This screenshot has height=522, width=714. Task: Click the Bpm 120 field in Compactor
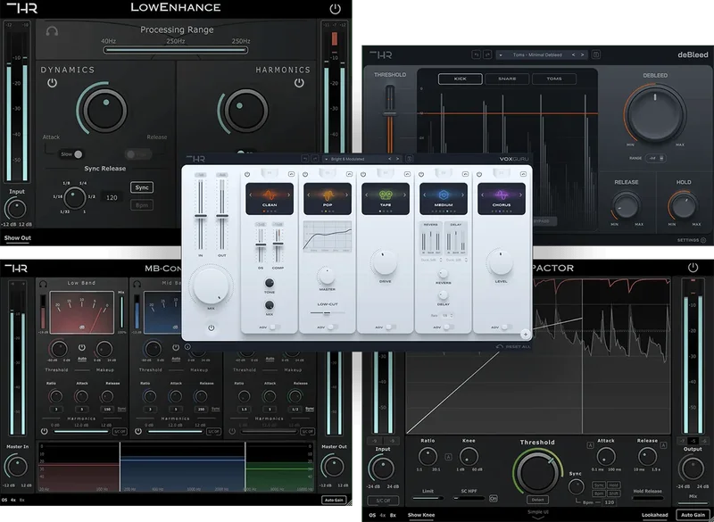(610, 502)
